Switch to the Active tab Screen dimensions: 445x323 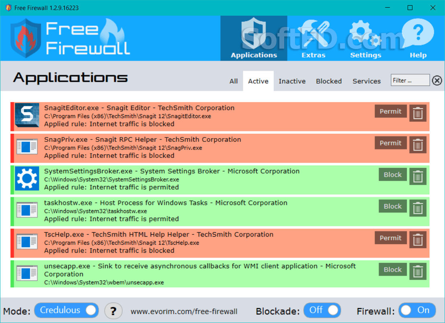pos(258,81)
